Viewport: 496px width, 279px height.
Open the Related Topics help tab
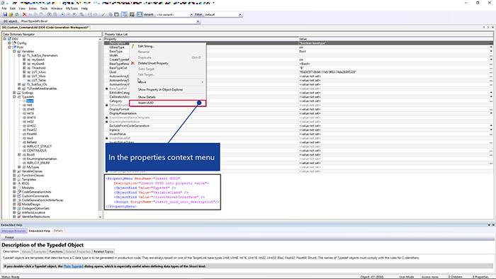coord(103,252)
